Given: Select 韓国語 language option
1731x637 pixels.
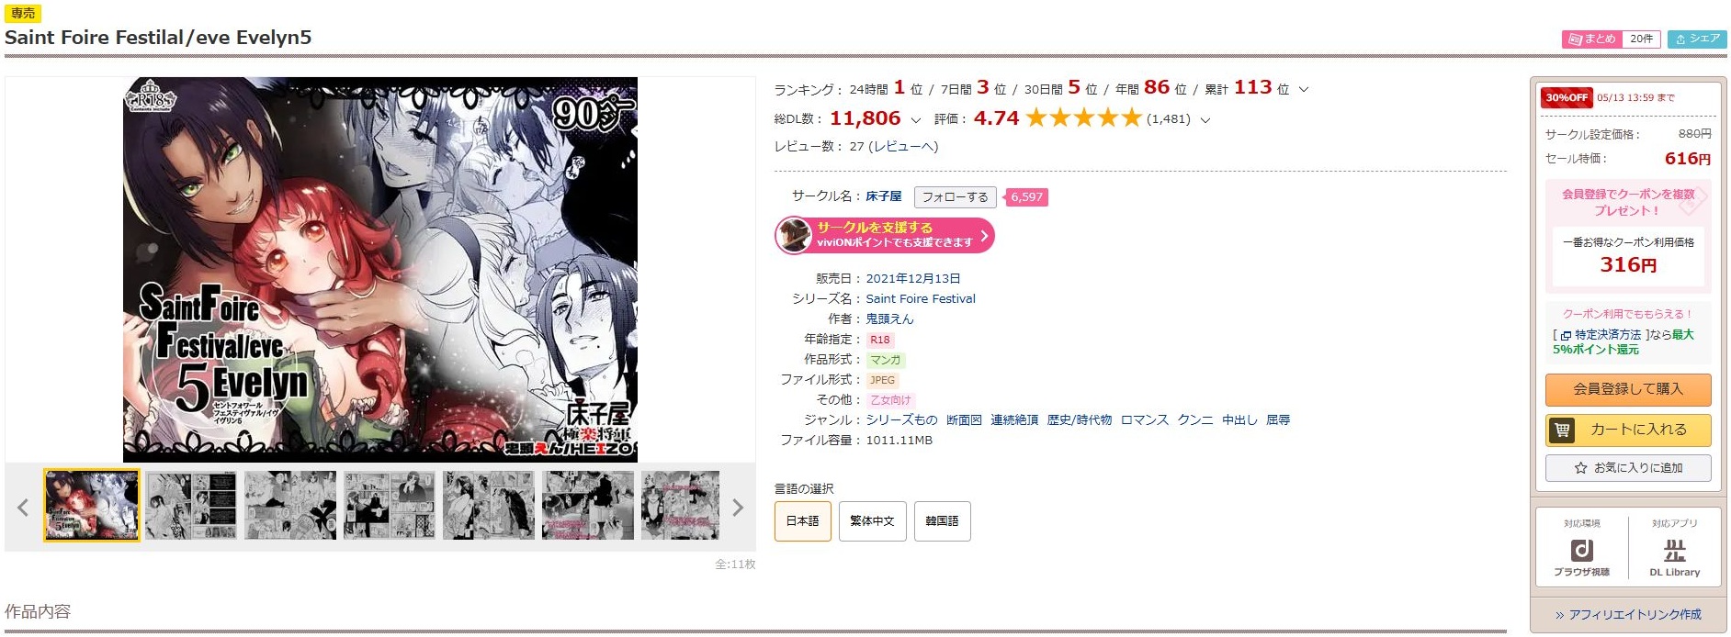Looking at the screenshot, I should click(x=942, y=521).
